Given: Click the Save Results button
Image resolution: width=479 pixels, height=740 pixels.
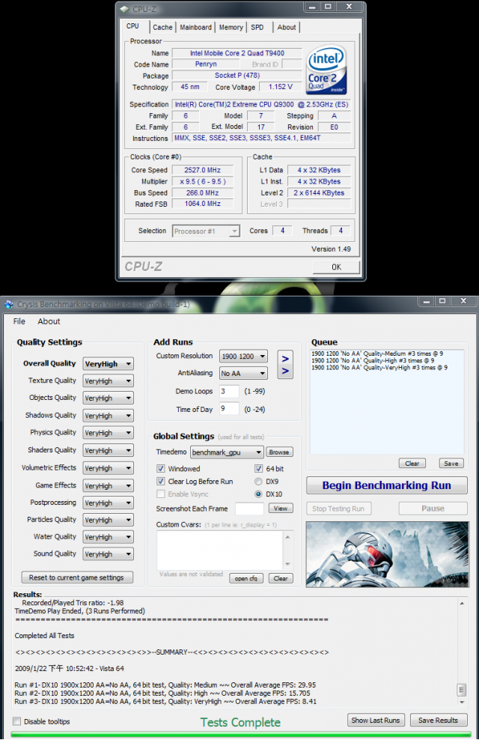Looking at the screenshot, I should tap(438, 721).
